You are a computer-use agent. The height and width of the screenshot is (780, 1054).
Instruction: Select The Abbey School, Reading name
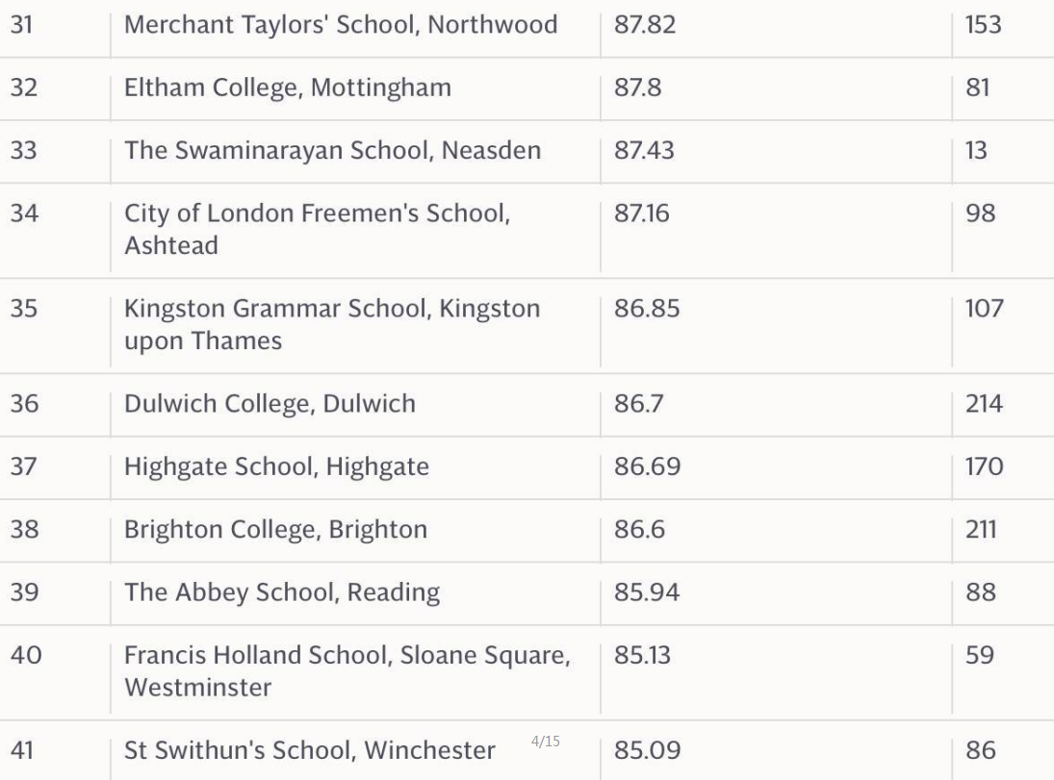pos(282,592)
